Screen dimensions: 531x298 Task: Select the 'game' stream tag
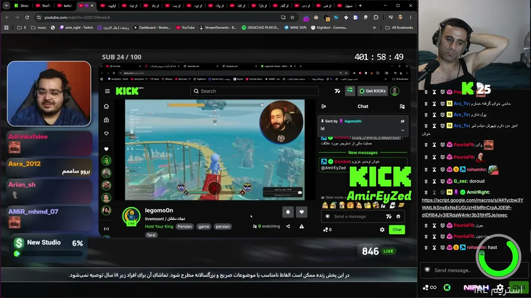(204, 226)
